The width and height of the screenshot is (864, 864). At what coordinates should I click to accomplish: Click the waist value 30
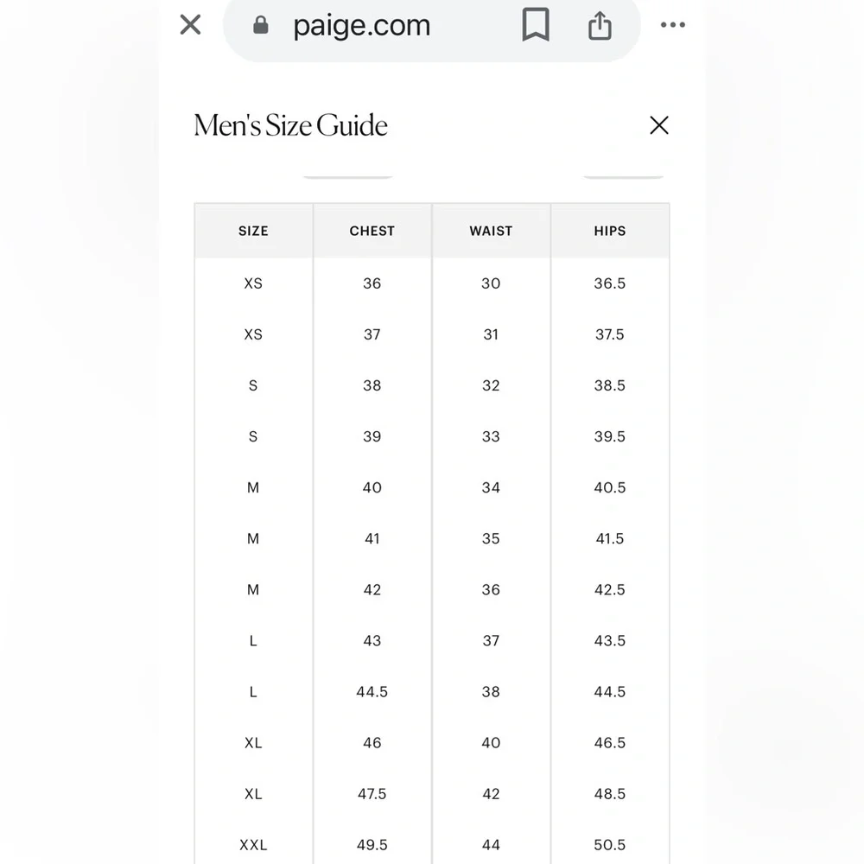[491, 283]
